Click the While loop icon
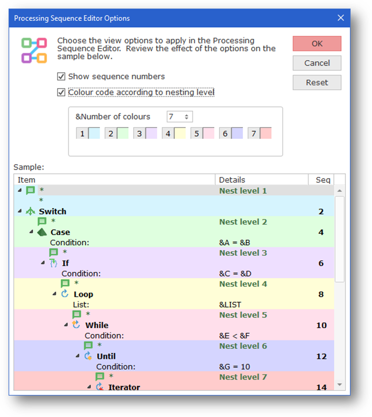The width and height of the screenshot is (372, 417). 76,325
